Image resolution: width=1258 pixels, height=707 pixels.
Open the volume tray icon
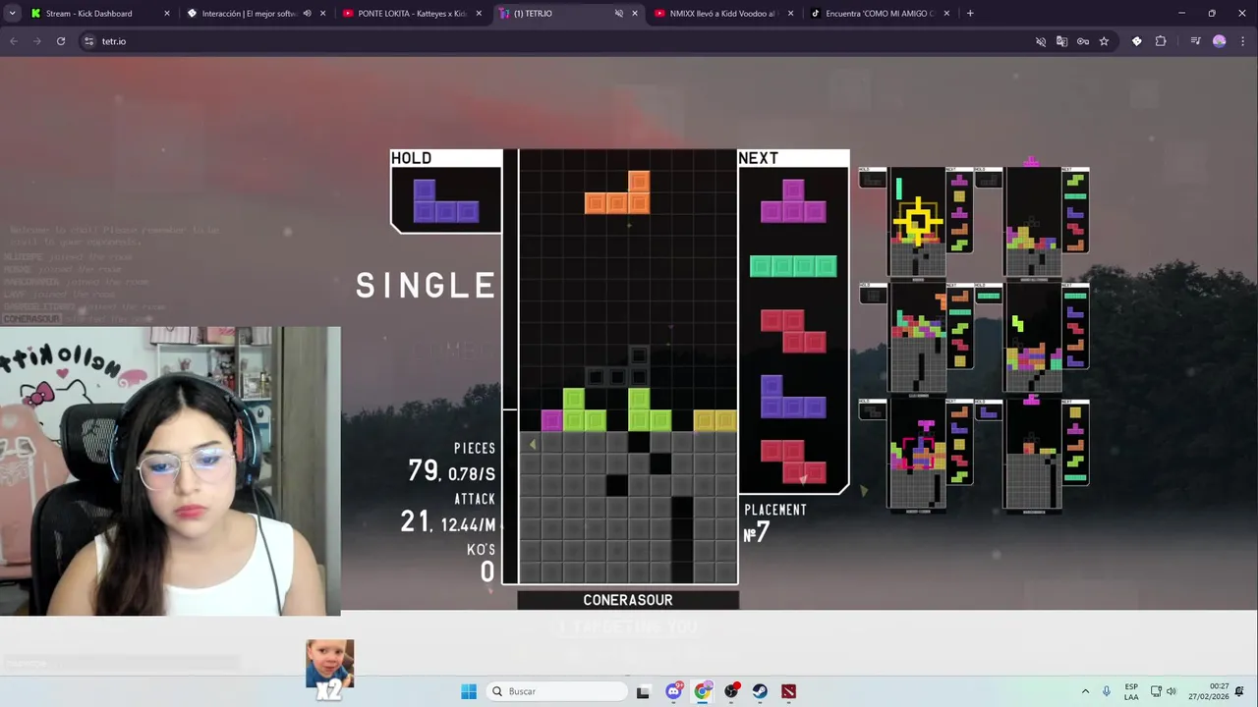[x=1172, y=691]
